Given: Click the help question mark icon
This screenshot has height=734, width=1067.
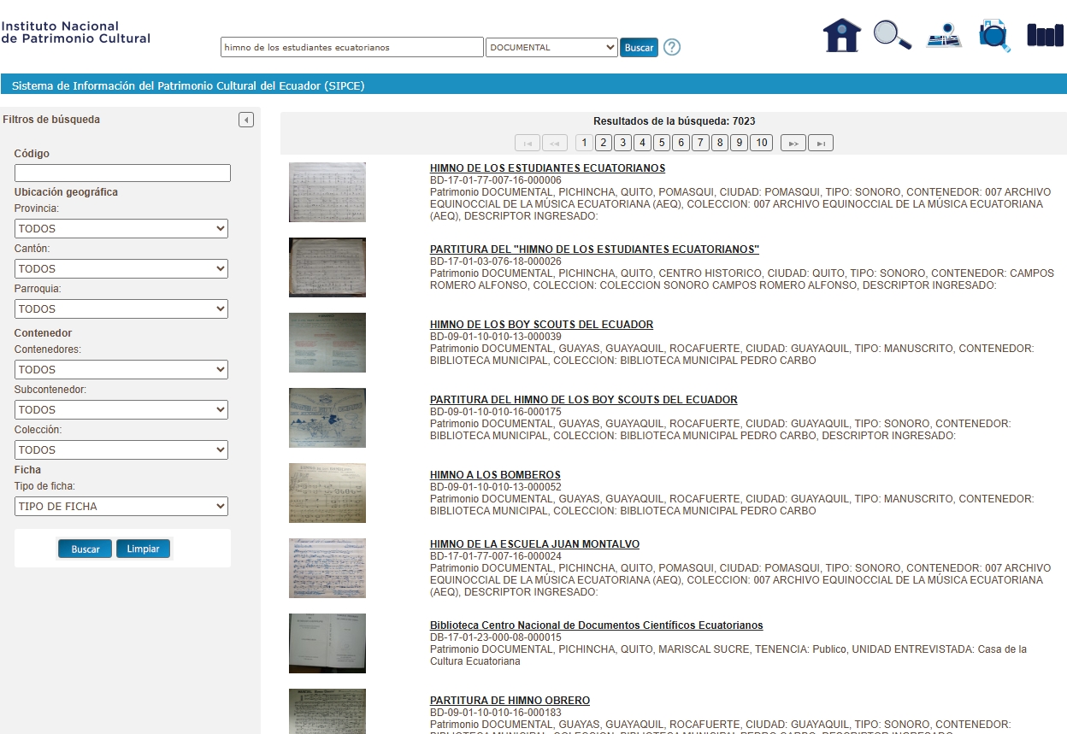Looking at the screenshot, I should [672, 48].
